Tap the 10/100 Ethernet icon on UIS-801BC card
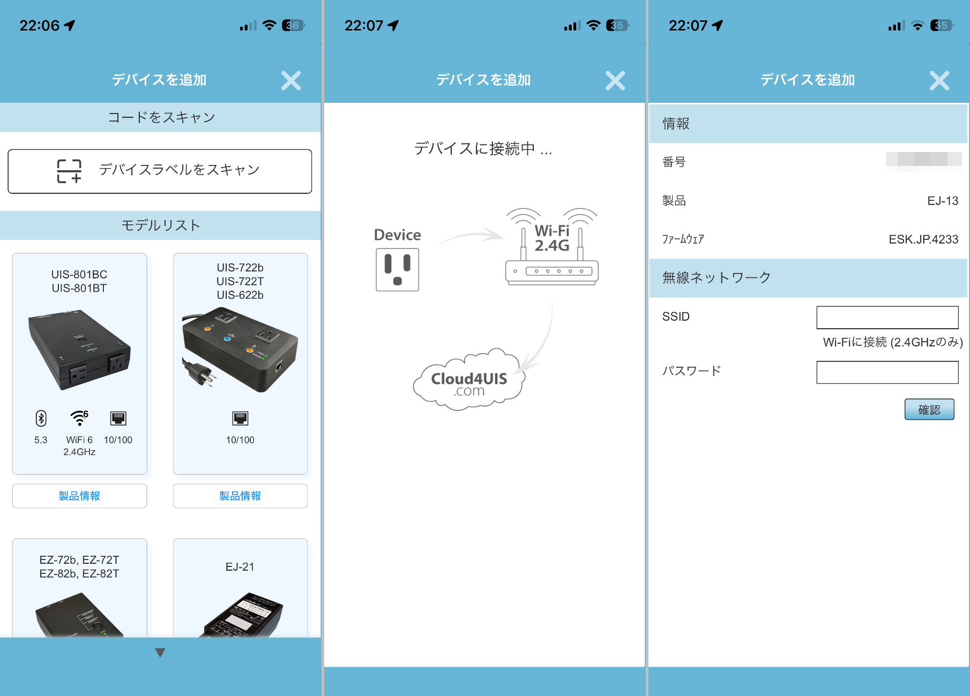Screen dimensions: 970x696 tap(118, 418)
